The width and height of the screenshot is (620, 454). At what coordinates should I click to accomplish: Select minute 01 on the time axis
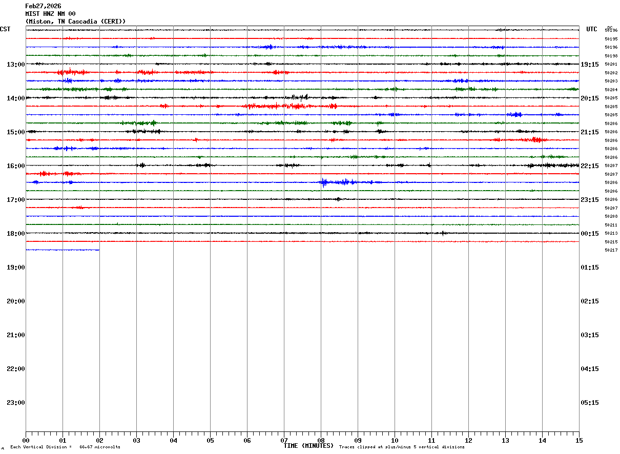click(x=63, y=440)
